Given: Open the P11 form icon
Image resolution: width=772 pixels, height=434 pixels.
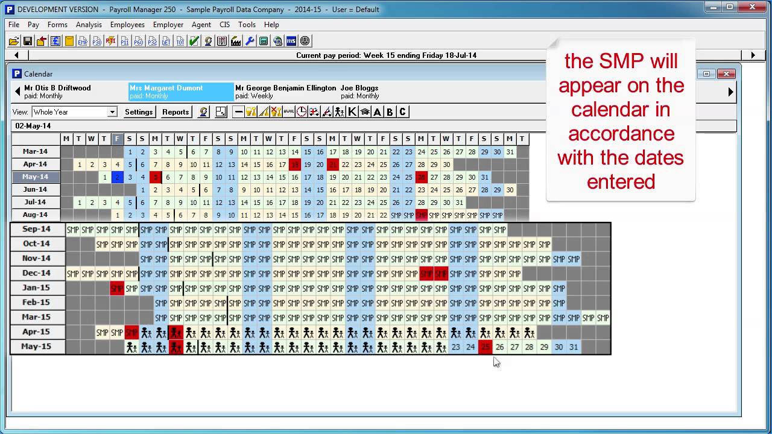Looking at the screenshot, I should pyautogui.click(x=124, y=41).
